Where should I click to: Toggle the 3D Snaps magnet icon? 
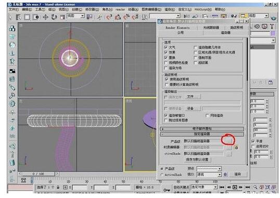[109, 17]
